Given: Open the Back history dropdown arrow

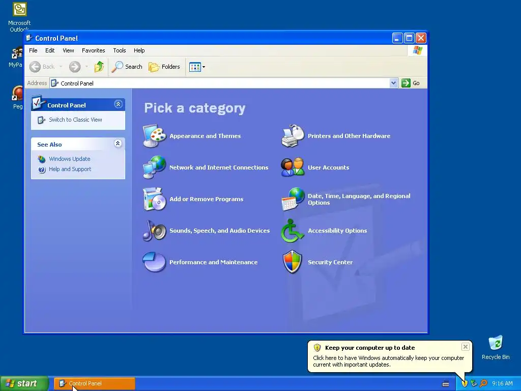Looking at the screenshot, I should pyautogui.click(x=61, y=67).
